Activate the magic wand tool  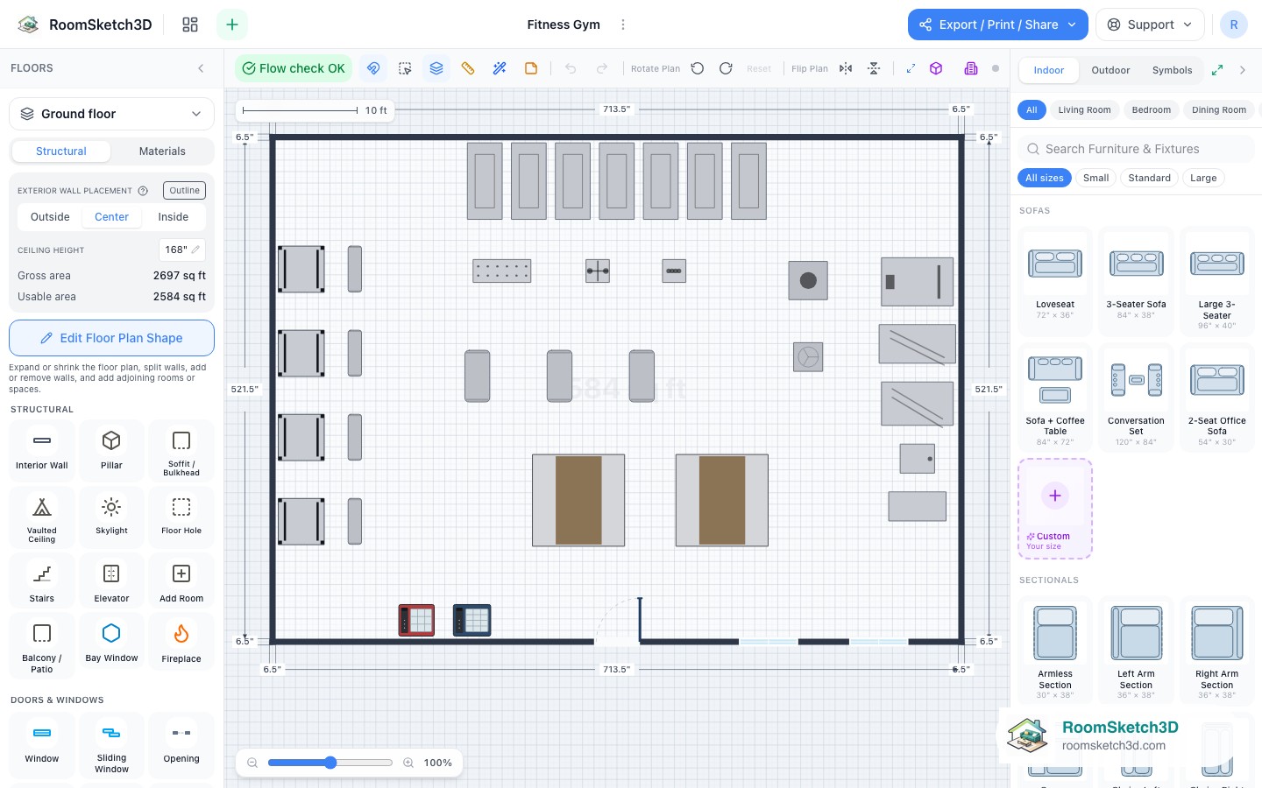500,68
